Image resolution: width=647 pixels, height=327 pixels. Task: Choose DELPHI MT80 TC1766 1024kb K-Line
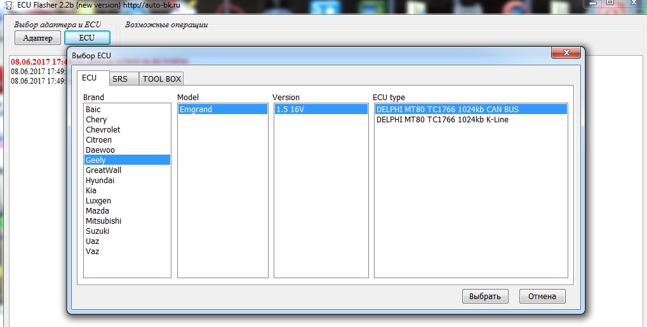(471, 119)
